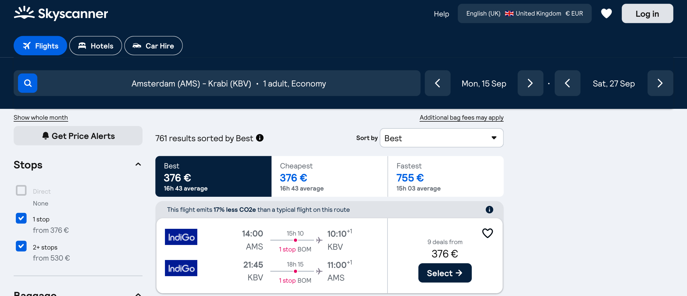
Task: Select the Car Hire tab
Action: point(153,46)
